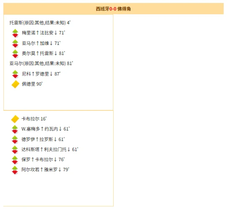Viewport: 227px width, 209px height.
Task: Click yellow card icon beside 佩德里 90'
Action: 15,84
